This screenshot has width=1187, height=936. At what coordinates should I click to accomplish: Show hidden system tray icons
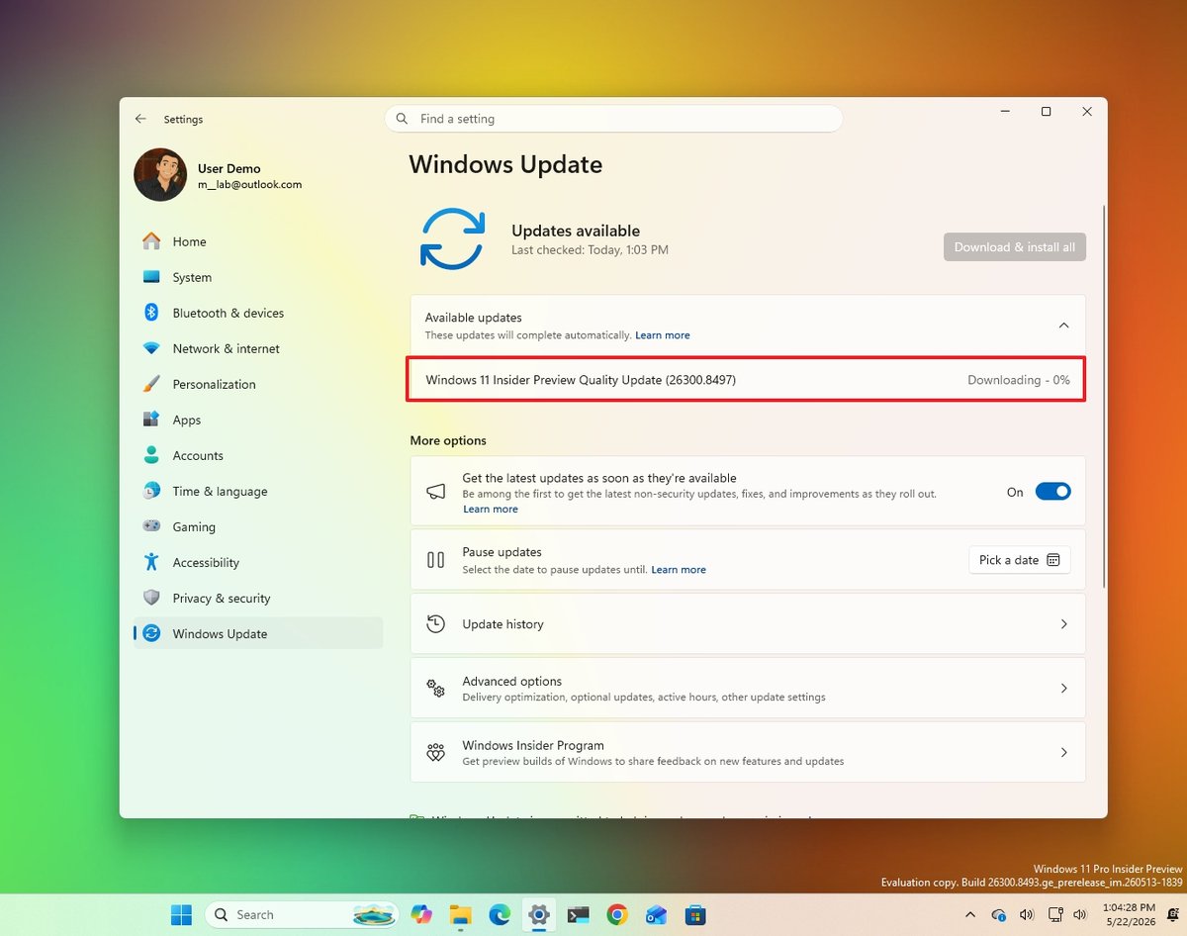(970, 915)
